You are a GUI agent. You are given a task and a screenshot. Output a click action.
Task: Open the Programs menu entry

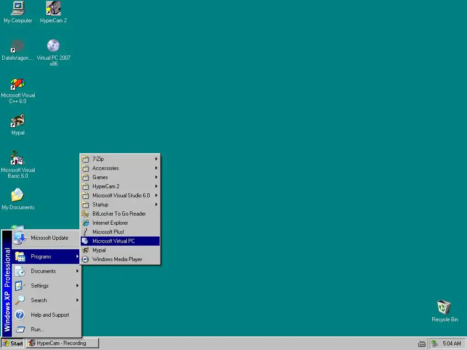[46, 257]
